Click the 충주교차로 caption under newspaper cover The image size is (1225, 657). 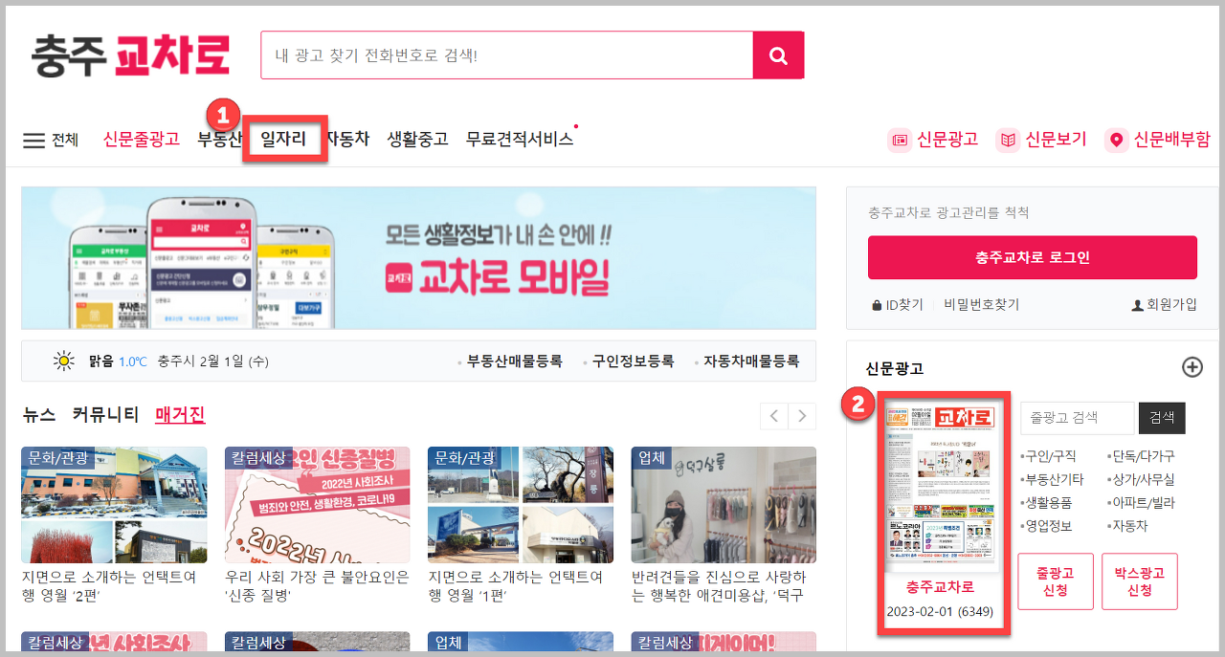tap(941, 587)
